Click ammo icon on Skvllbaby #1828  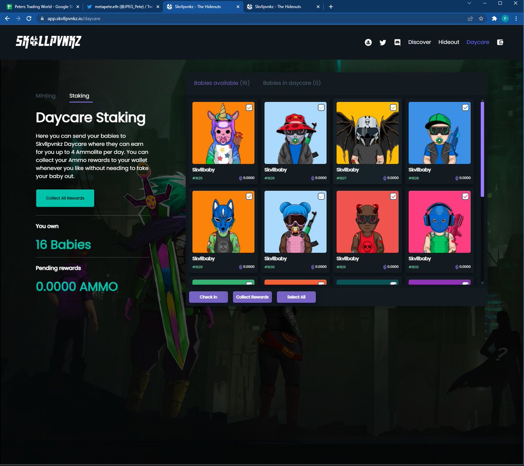[457, 178]
